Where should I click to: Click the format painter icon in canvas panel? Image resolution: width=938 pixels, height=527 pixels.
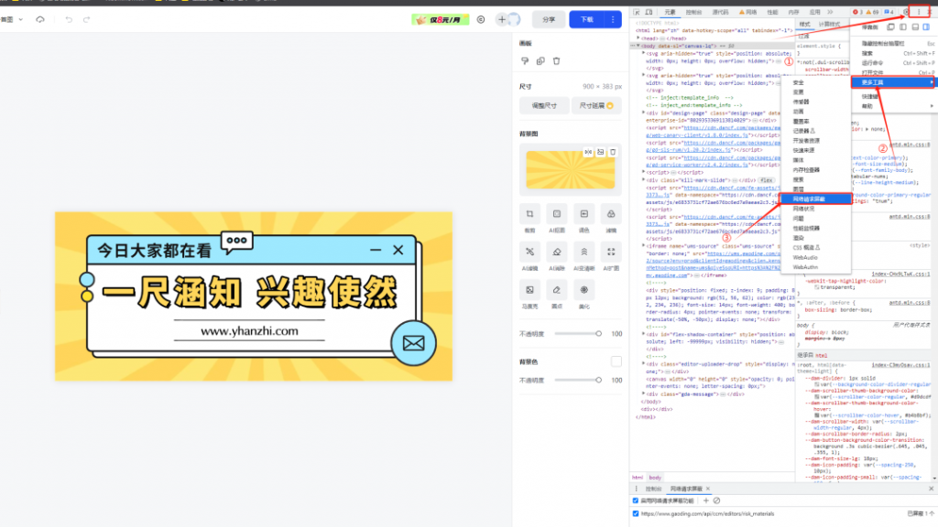[x=525, y=61]
